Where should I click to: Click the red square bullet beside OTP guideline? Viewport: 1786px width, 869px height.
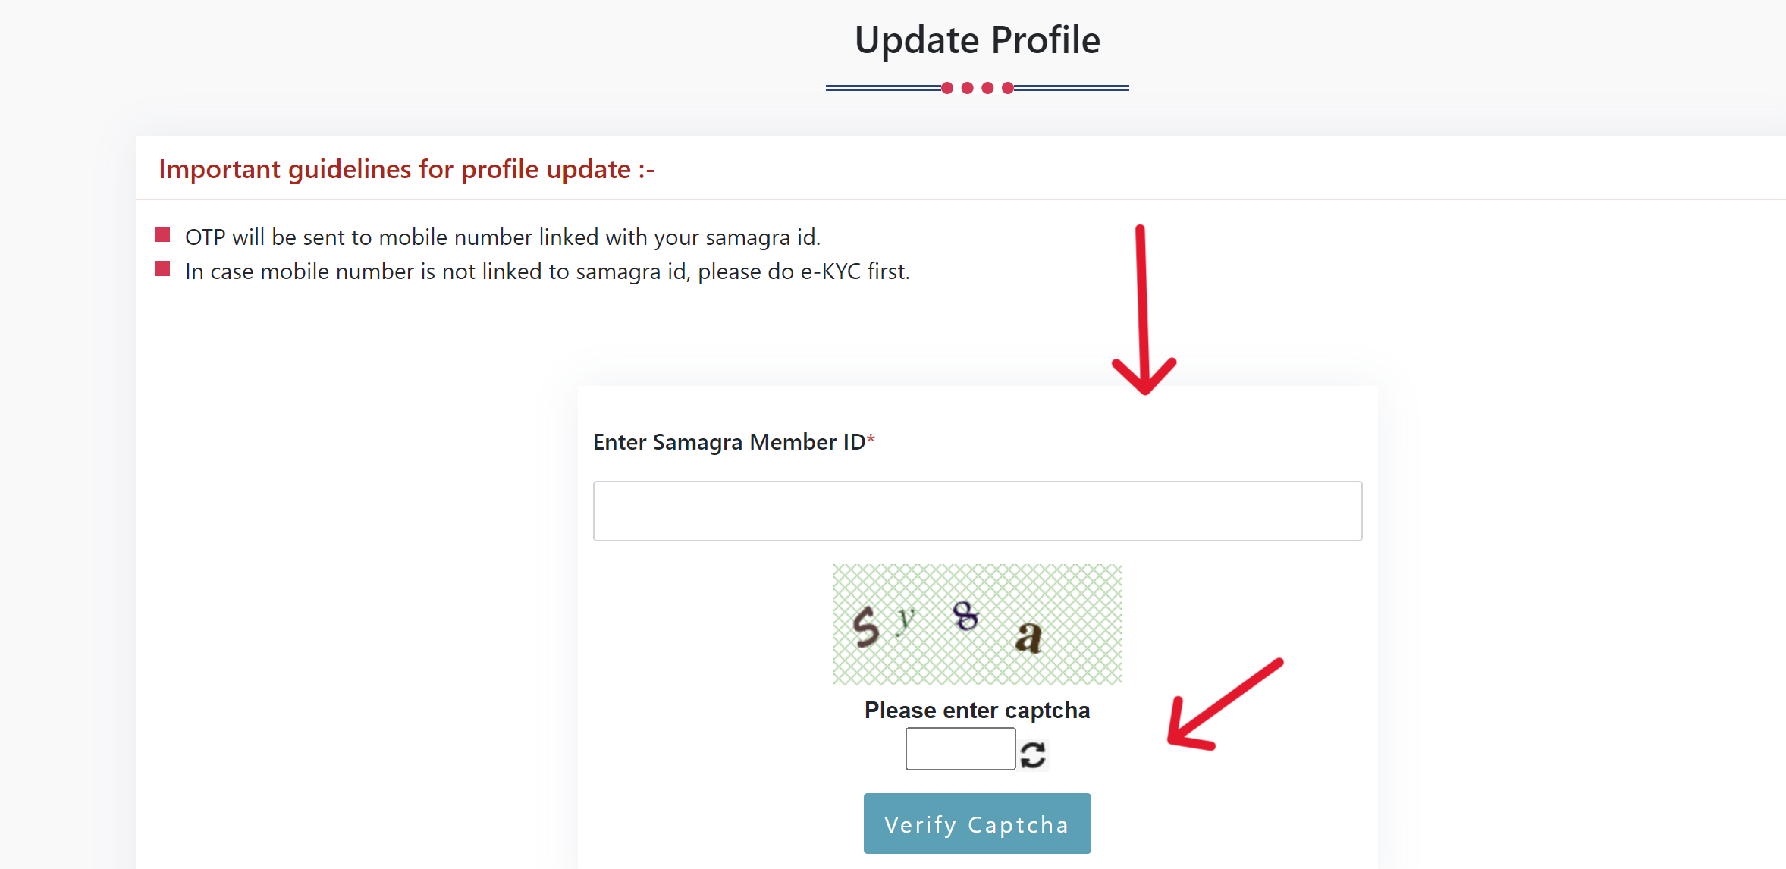pos(162,234)
